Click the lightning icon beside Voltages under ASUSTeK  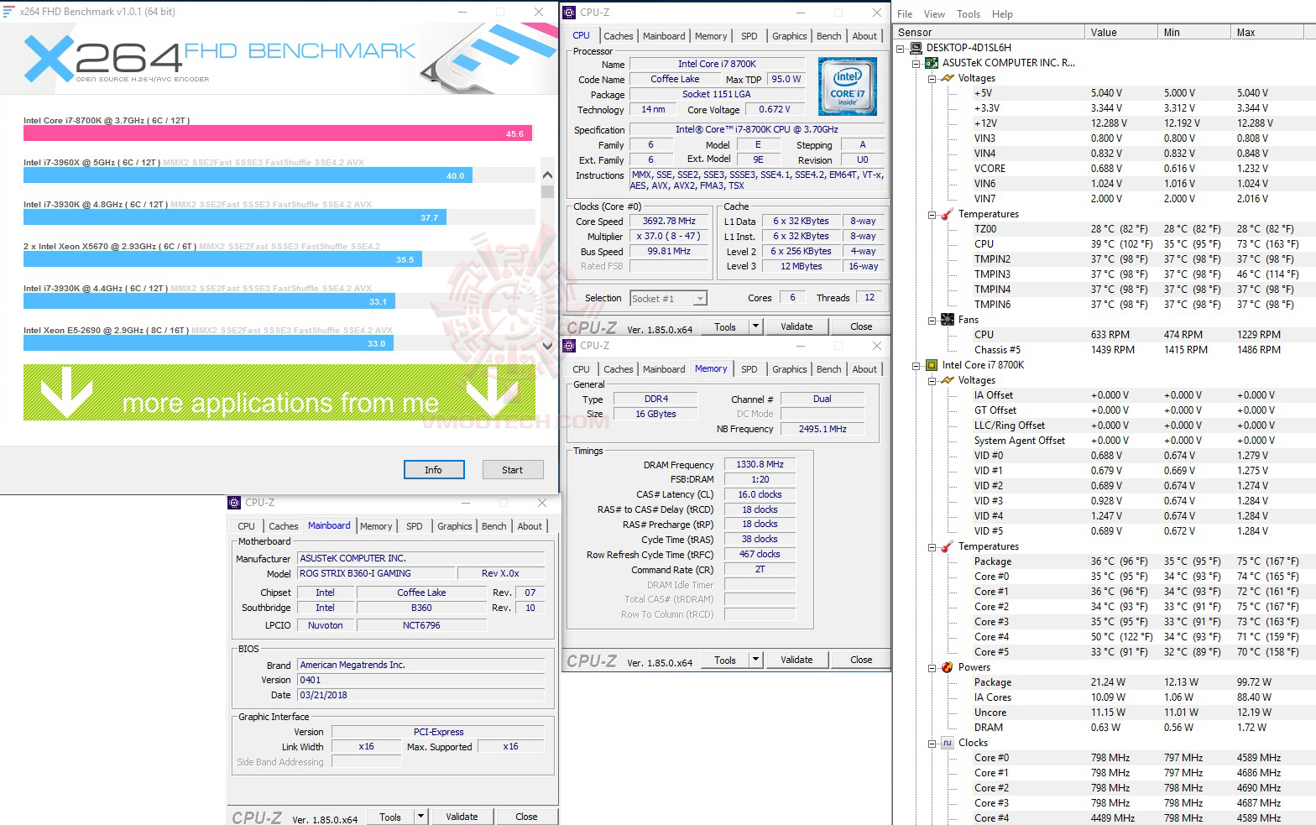coord(948,78)
